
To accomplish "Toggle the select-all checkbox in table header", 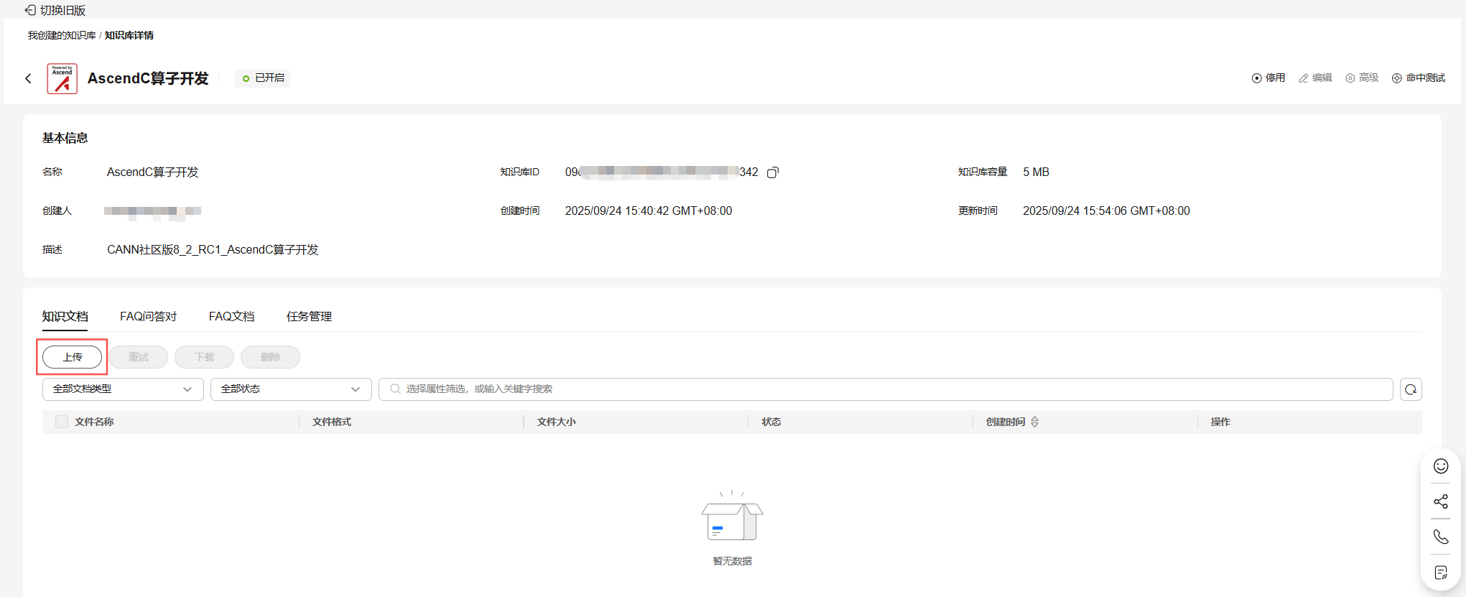I will pyautogui.click(x=62, y=422).
